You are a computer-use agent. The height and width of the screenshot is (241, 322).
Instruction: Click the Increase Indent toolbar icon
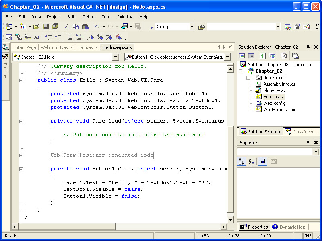coord(58,37)
